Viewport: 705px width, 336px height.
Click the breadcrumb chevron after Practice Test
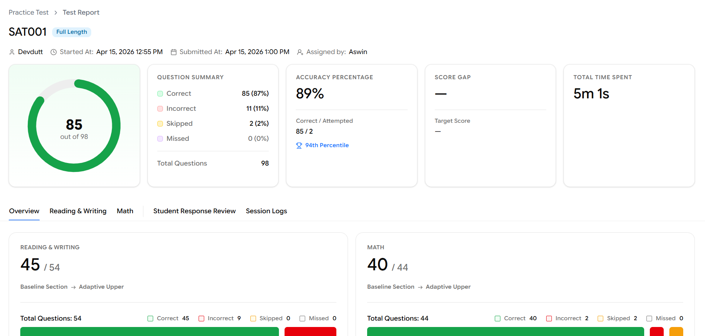[56, 13]
